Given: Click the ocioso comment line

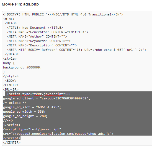Looking at the screenshot, I should [15, 103].
